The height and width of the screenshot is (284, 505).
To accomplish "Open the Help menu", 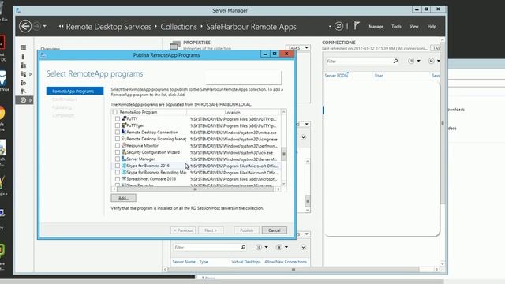I will tap(432, 26).
